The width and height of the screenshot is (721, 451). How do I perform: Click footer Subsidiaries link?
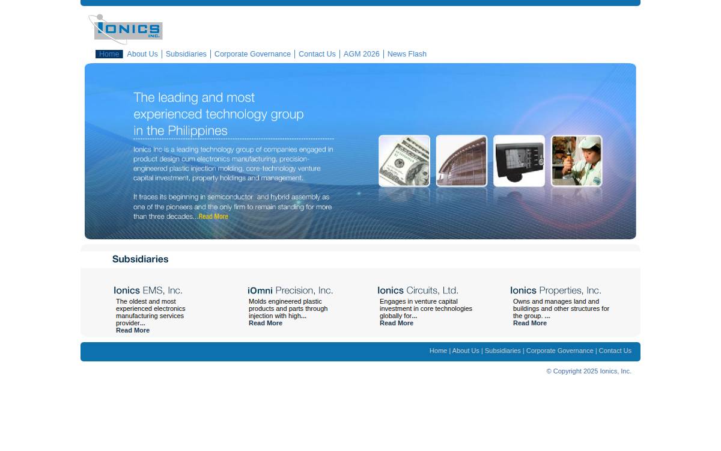[503, 351]
